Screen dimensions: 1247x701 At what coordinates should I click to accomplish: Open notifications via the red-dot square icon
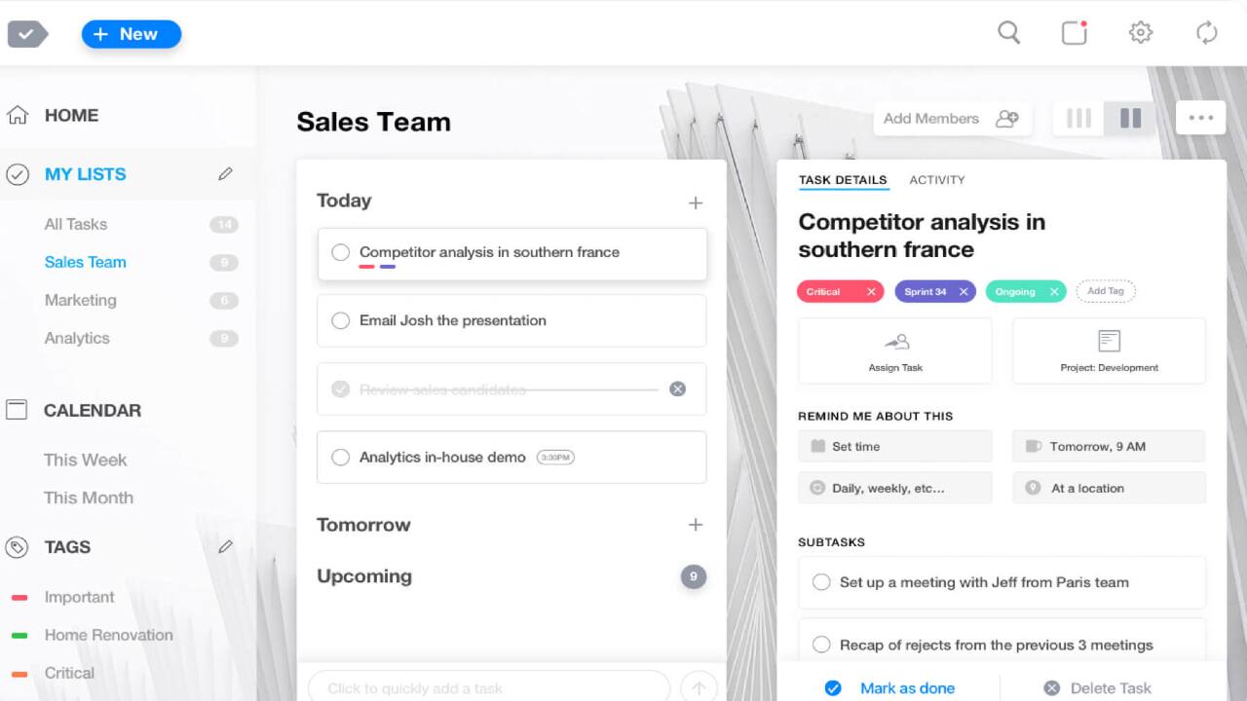tap(1074, 32)
